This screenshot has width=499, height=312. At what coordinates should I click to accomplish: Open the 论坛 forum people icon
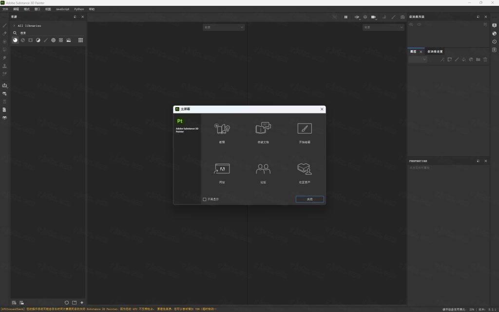(x=263, y=169)
